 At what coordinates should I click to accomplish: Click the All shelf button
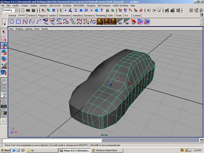click(127, 22)
